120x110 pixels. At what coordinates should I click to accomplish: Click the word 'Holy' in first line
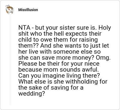[x=105, y=28]
